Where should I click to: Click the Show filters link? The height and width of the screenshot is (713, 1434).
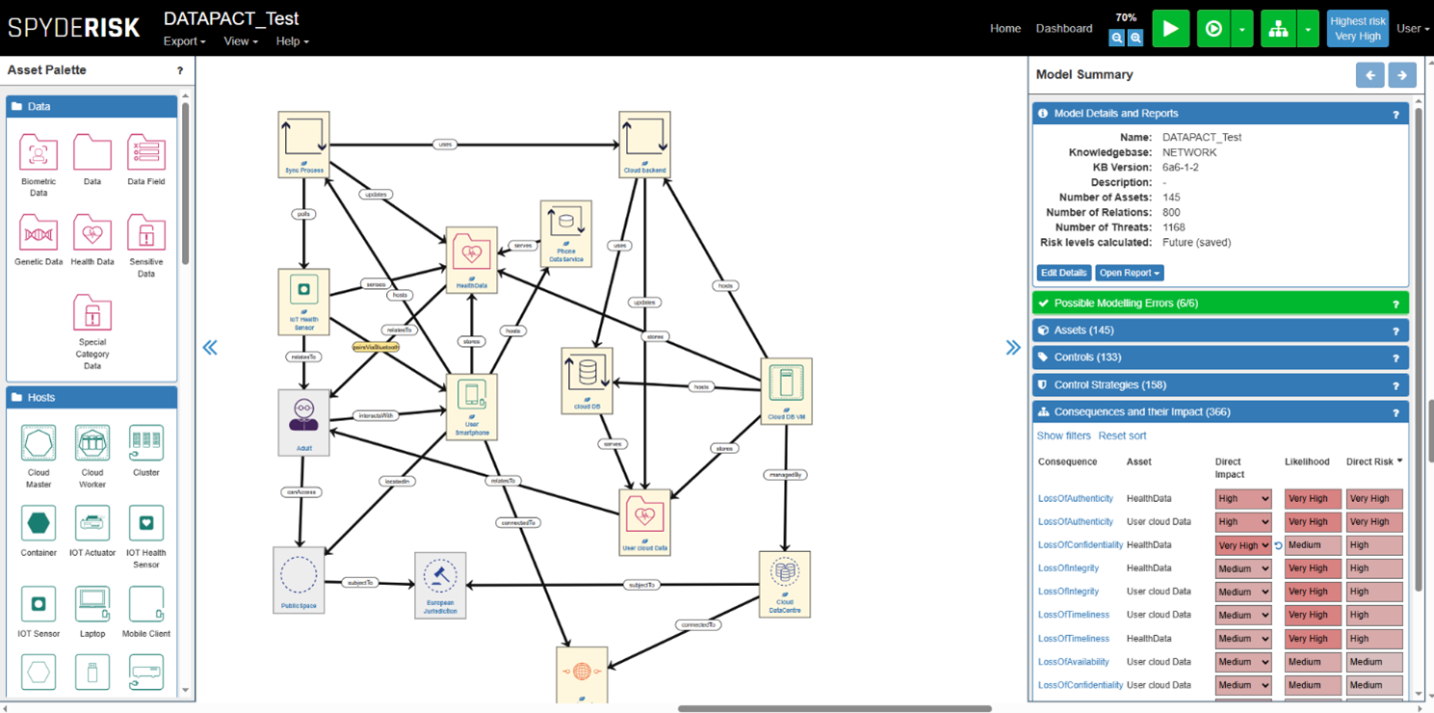[1063, 436]
